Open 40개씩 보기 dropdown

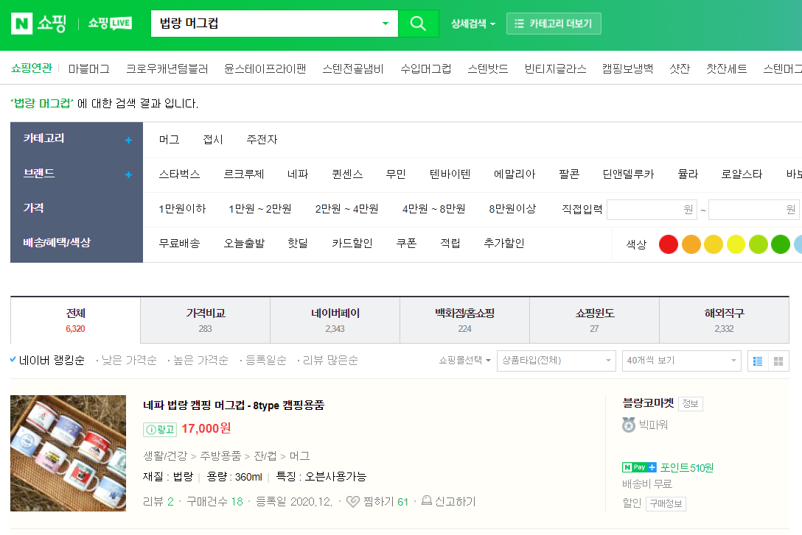(681, 361)
